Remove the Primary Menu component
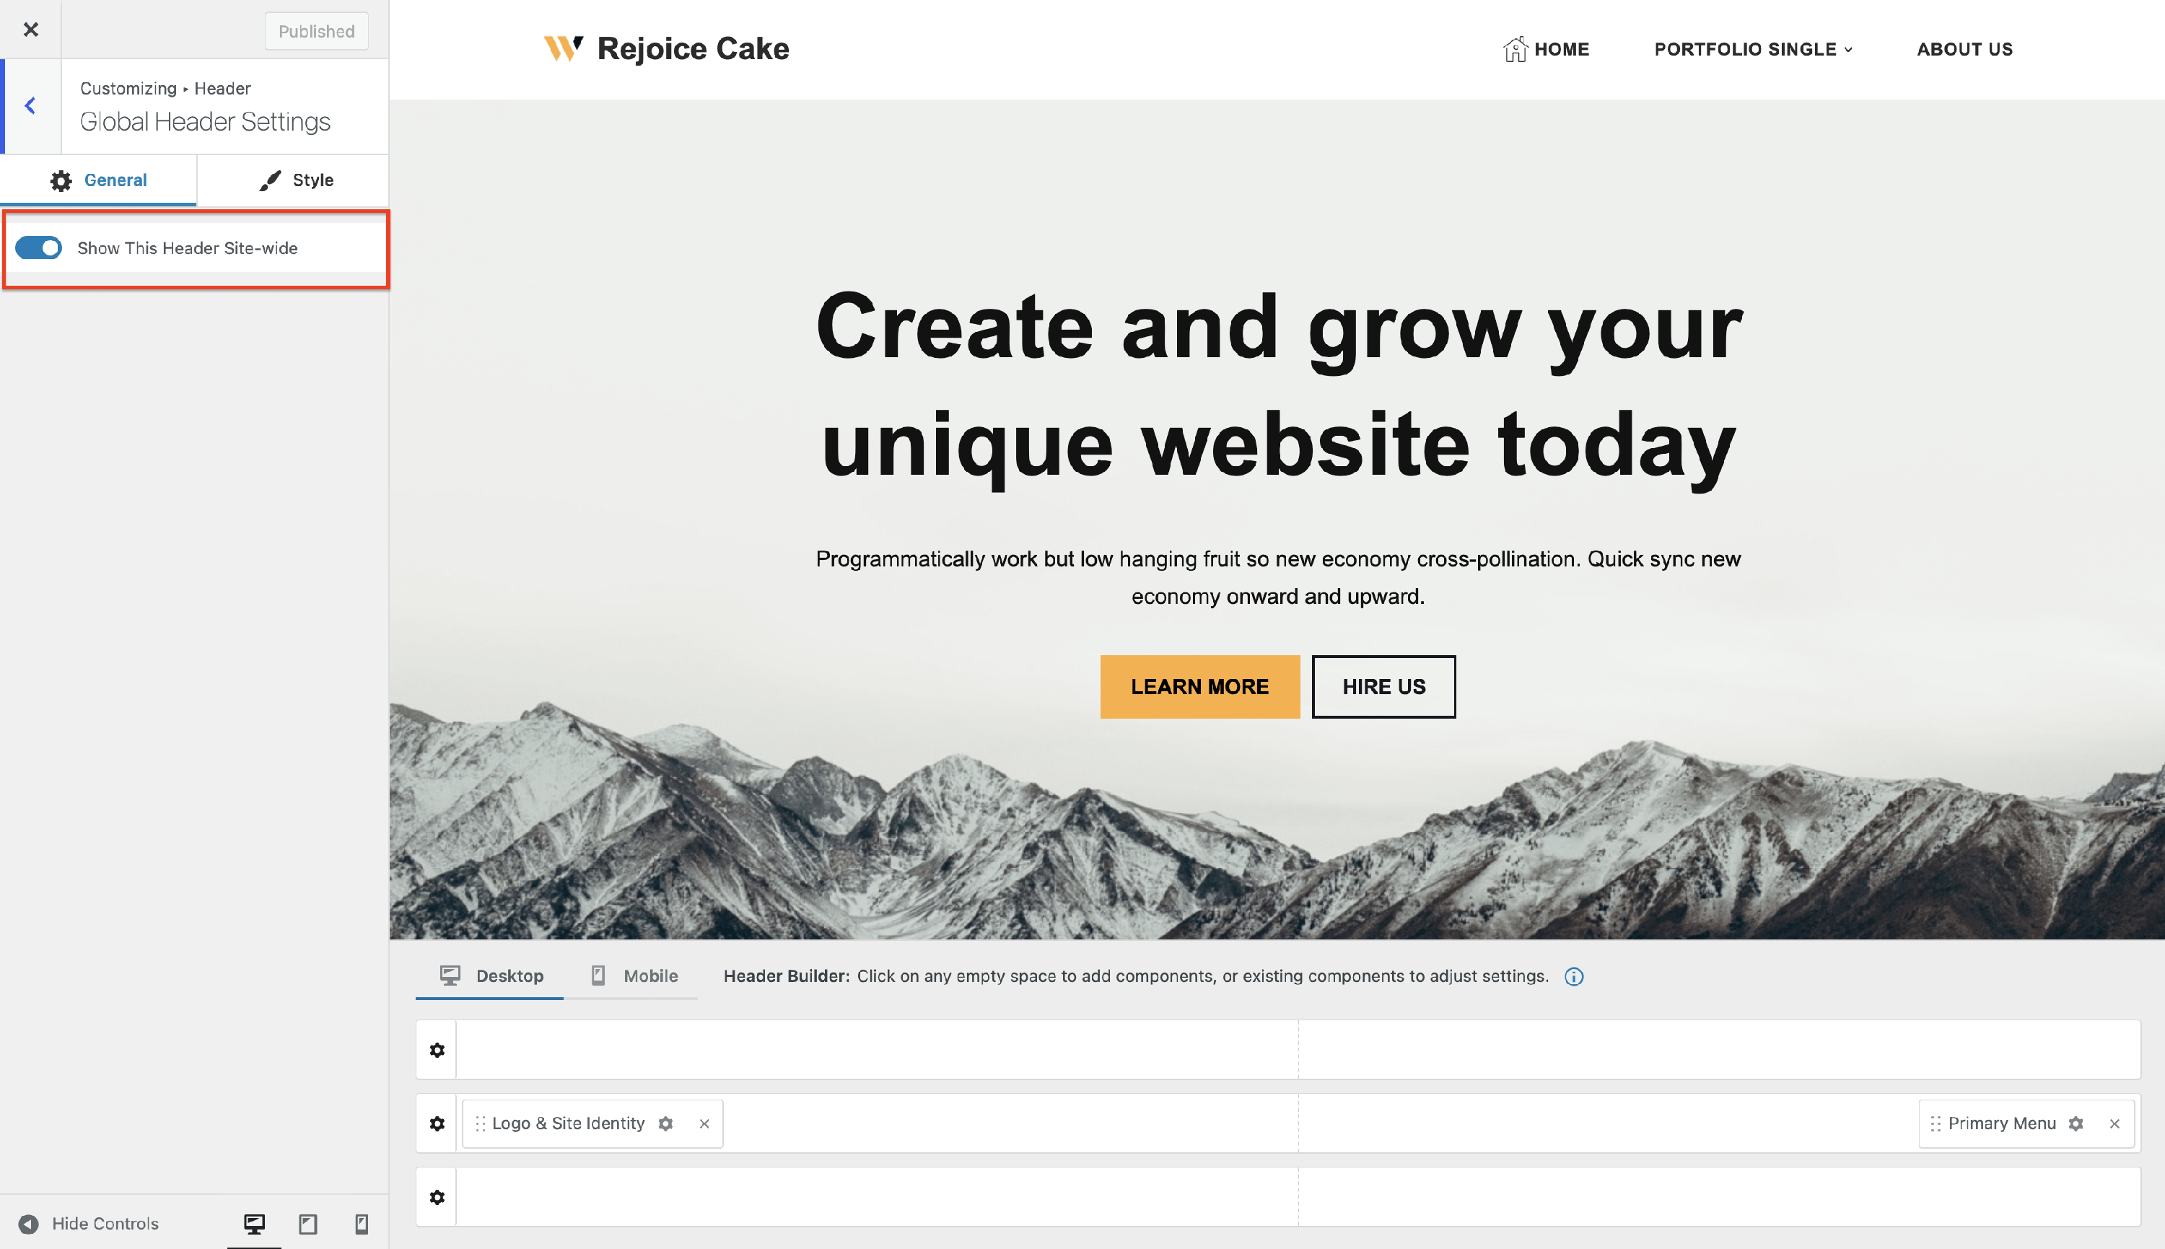The width and height of the screenshot is (2165, 1249). 2114,1123
